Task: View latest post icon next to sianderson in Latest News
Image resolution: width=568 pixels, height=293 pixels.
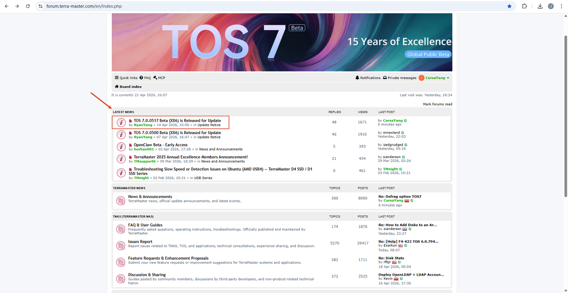Action: click(x=404, y=157)
